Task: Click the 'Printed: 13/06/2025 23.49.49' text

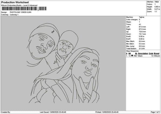Action: tap(107, 112)
